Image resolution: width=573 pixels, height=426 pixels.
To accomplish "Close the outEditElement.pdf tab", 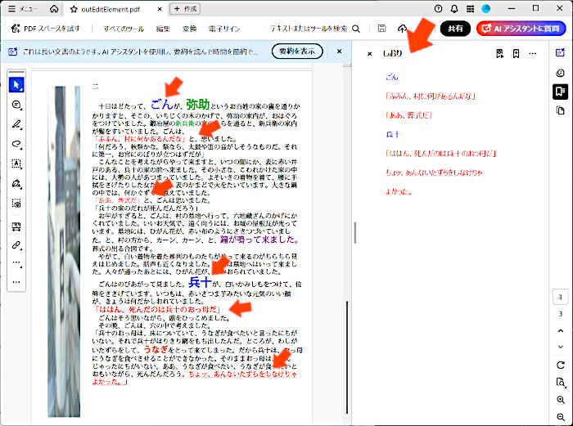I will pos(160,9).
